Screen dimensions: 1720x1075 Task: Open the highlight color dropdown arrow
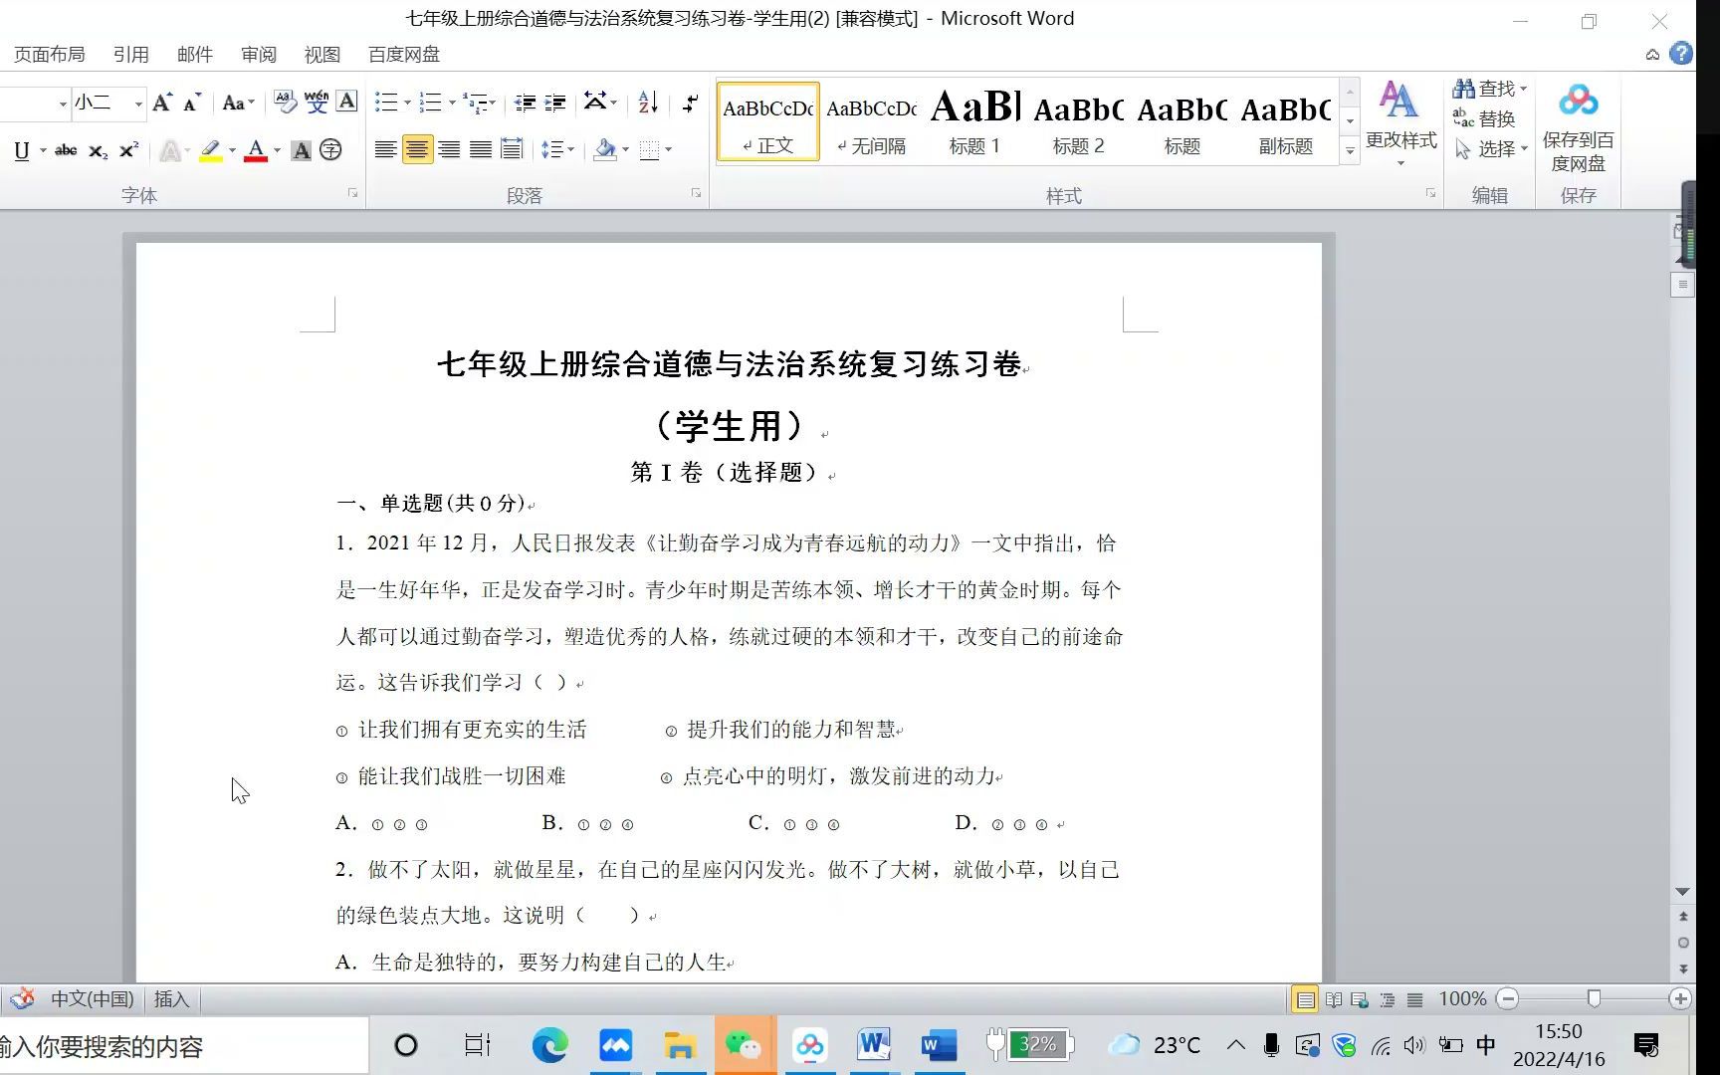tap(232, 150)
